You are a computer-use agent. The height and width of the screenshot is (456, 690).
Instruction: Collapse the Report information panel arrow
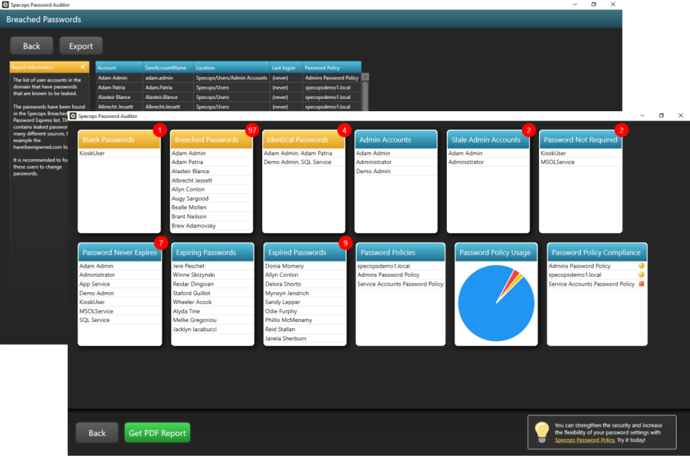(83, 67)
